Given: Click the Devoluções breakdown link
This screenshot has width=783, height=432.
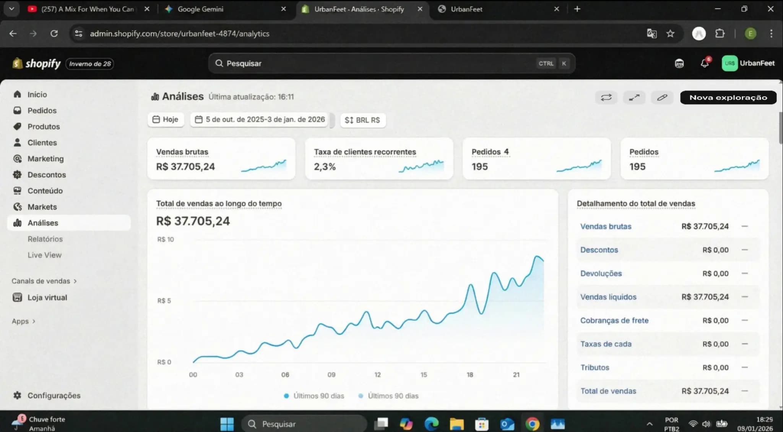Looking at the screenshot, I should 601,273.
